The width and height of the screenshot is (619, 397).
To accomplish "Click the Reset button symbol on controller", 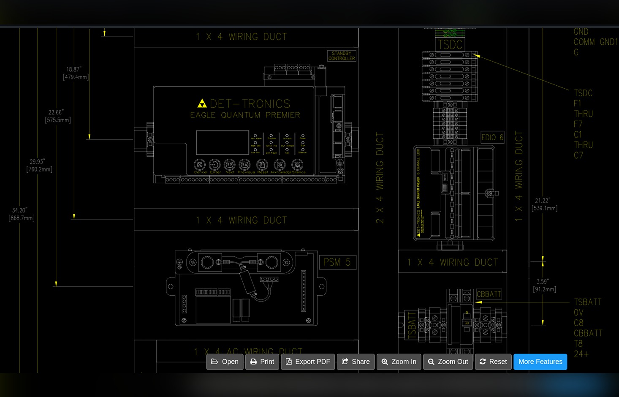I will (261, 165).
